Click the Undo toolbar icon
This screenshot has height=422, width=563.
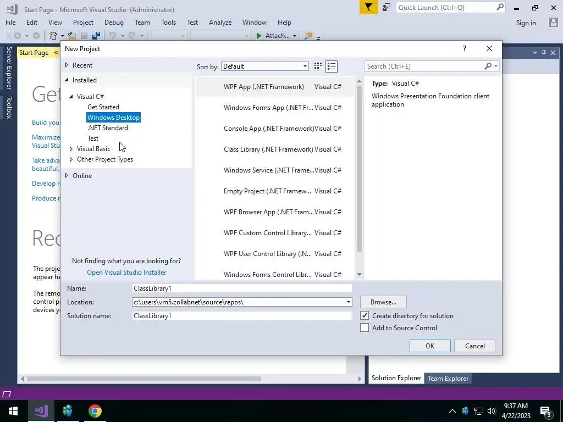click(112, 36)
